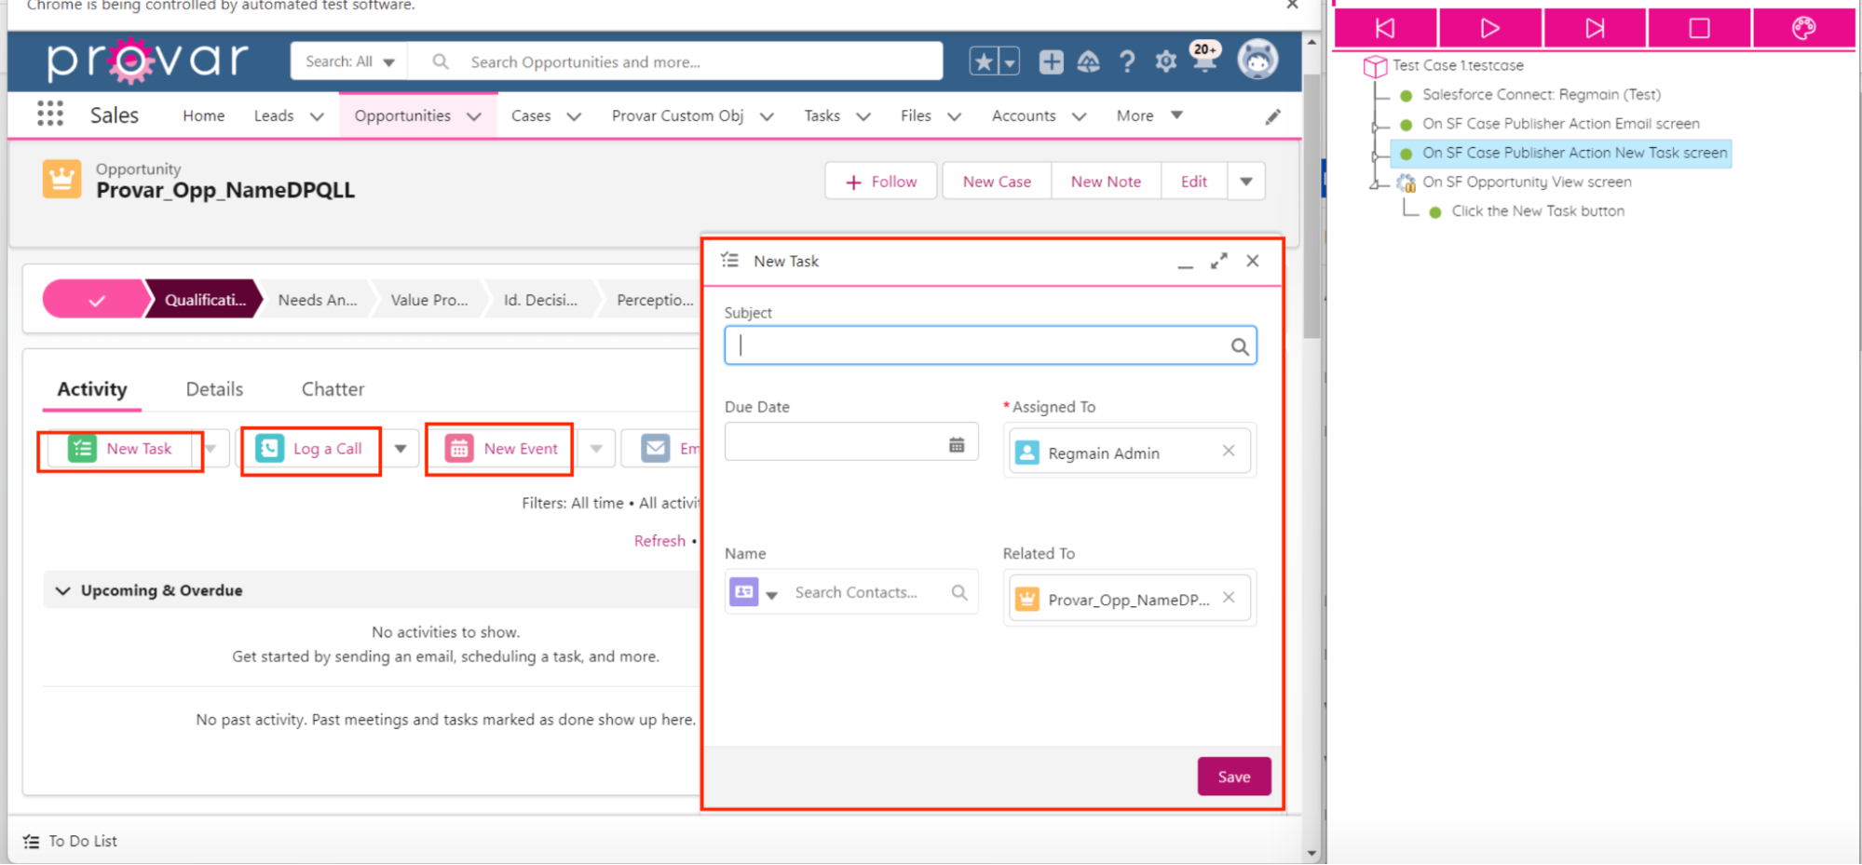Select the Needs Analysis stage in path
The height and width of the screenshot is (865, 1862).
coord(318,300)
